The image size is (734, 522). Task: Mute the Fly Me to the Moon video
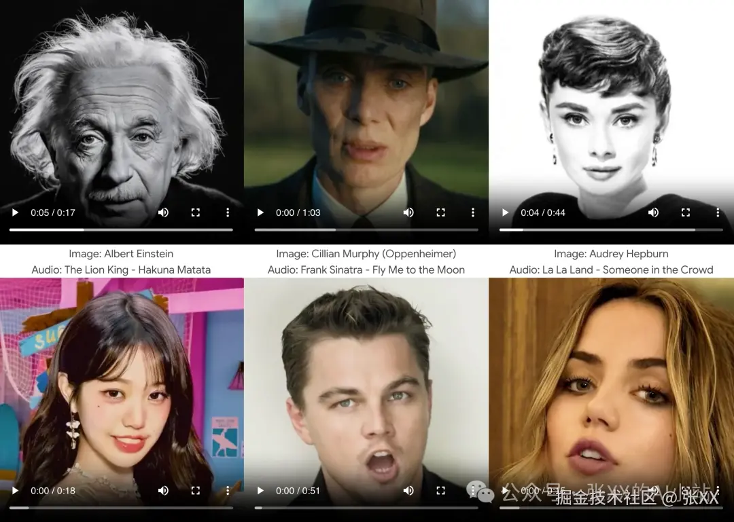pyautogui.click(x=408, y=212)
